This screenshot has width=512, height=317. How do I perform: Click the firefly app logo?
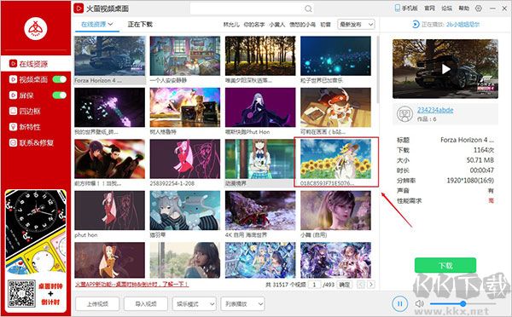click(x=36, y=28)
